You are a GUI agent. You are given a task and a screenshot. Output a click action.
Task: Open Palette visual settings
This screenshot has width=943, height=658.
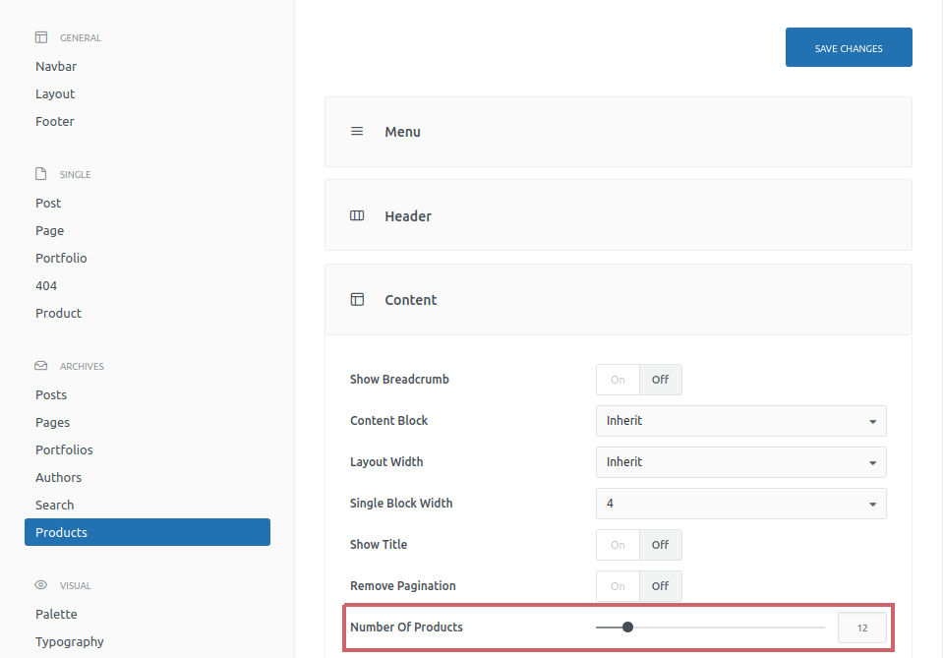click(x=56, y=614)
